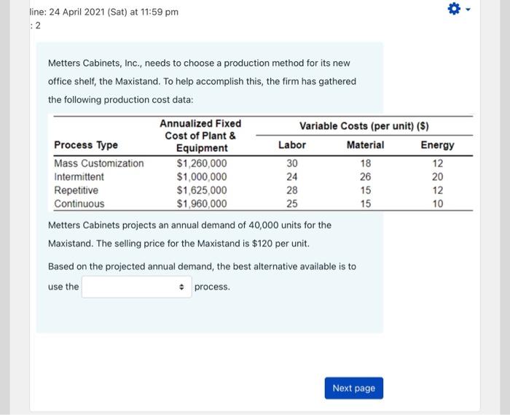Click the 'Annualized Fixed Cost of Plant & Equipment' header
The image size is (510, 415).
pyautogui.click(x=200, y=136)
